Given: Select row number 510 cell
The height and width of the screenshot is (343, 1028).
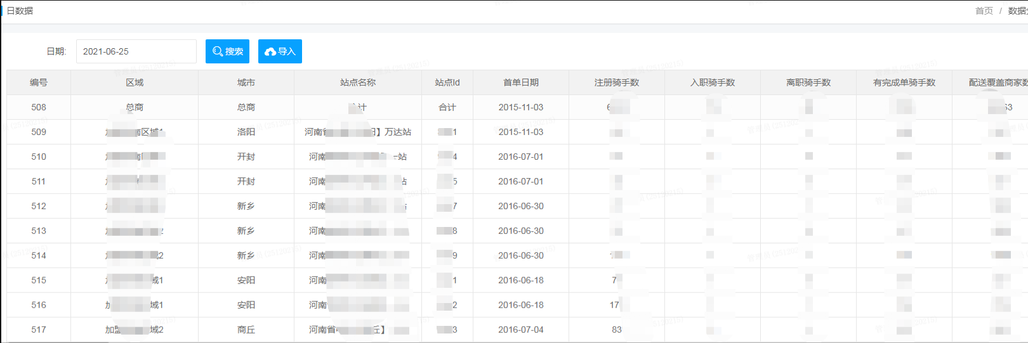Looking at the screenshot, I should pyautogui.click(x=39, y=157).
